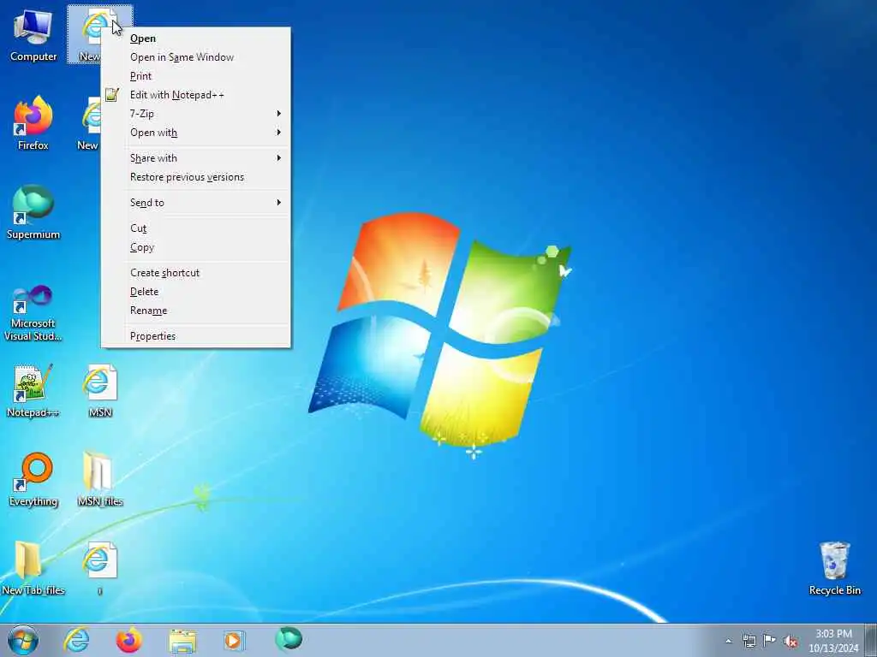This screenshot has height=657, width=877.
Task: Choose Restore previous versions
Action: point(196,177)
